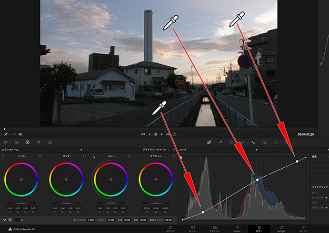Select the curve's highlight control point

(x=297, y=161)
